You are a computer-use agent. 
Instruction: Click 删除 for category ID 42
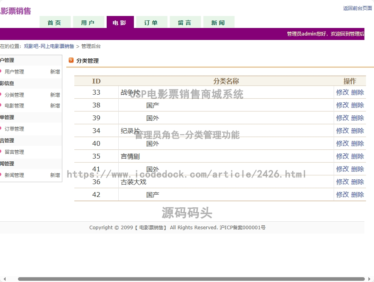point(358,195)
